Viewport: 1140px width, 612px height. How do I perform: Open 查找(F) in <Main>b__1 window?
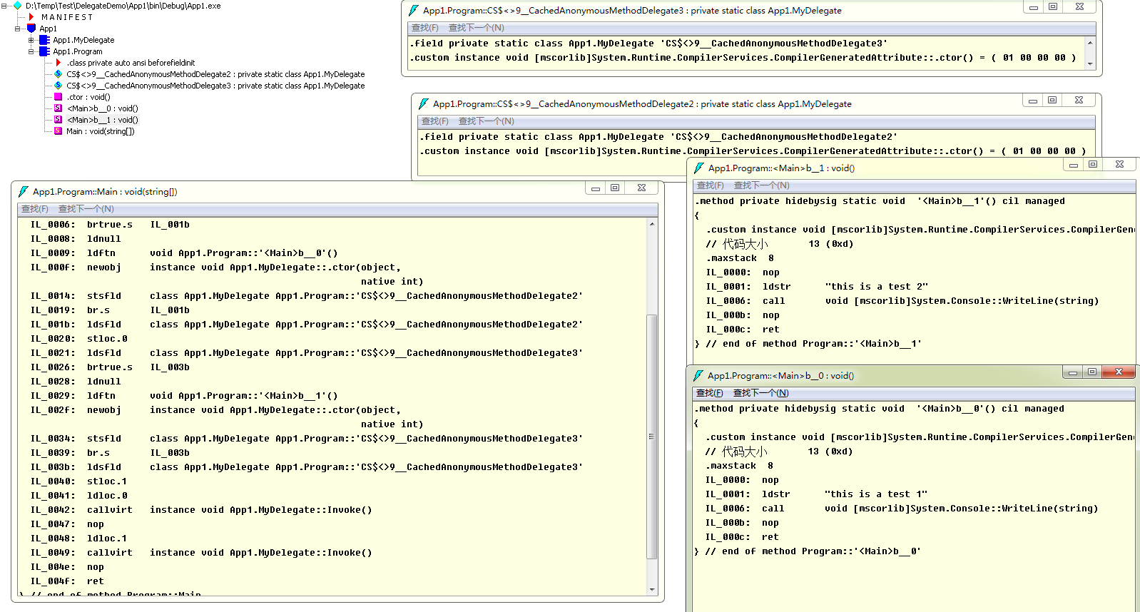coord(711,185)
